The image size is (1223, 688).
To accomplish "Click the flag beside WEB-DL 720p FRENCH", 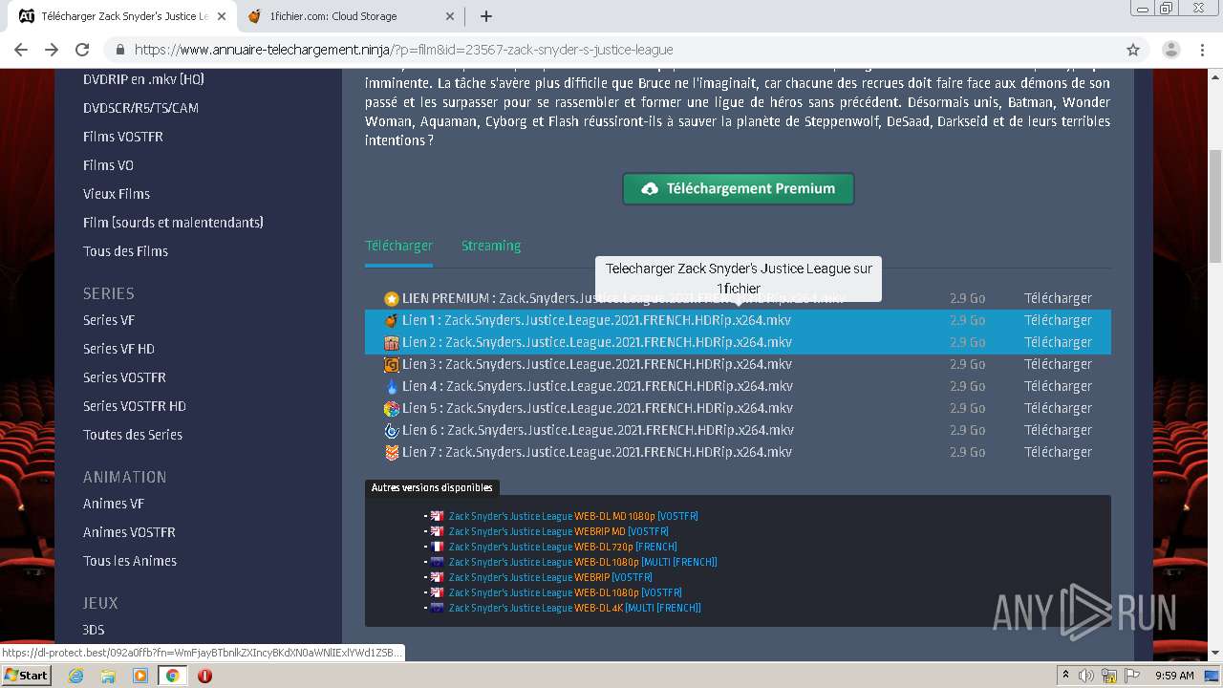I will coord(437,547).
